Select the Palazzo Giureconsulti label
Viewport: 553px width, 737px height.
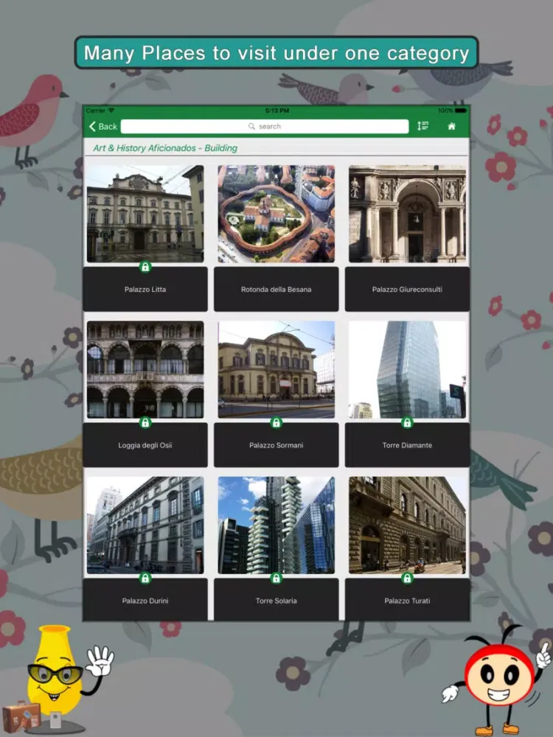pos(407,289)
